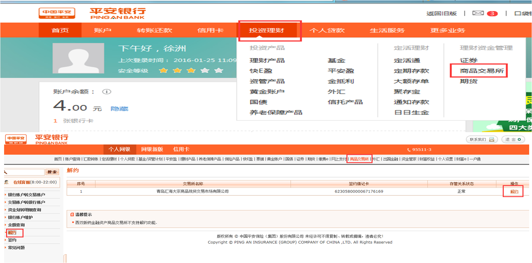
Task: Open 汇款转账 in the small link bar
Action: pos(91,159)
